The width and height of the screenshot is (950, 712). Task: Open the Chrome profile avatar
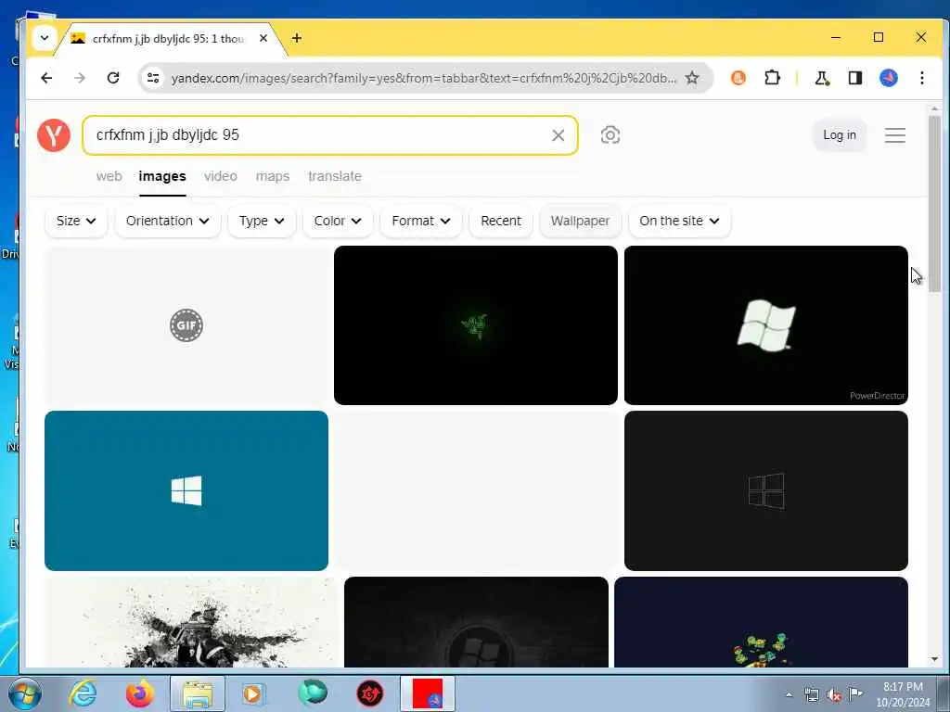[x=888, y=78]
